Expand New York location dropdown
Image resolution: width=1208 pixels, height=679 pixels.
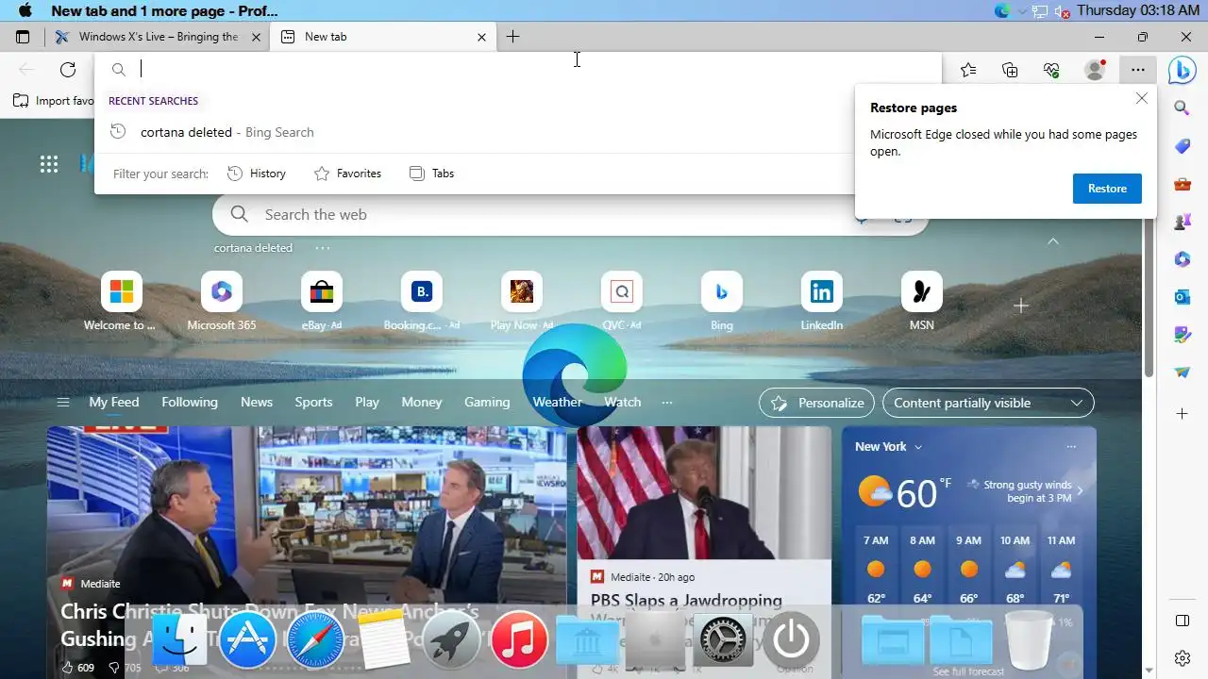click(888, 446)
